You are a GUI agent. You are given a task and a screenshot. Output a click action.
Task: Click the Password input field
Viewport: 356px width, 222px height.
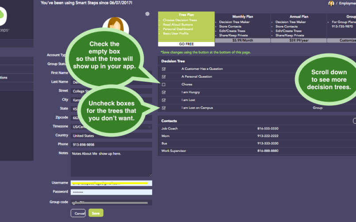tap(111, 192)
